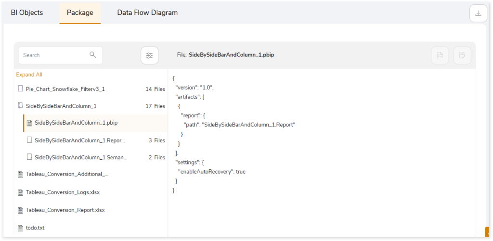
Task: Collapse the SideBySideBarAndColumn_1 folder
Action: (91, 106)
